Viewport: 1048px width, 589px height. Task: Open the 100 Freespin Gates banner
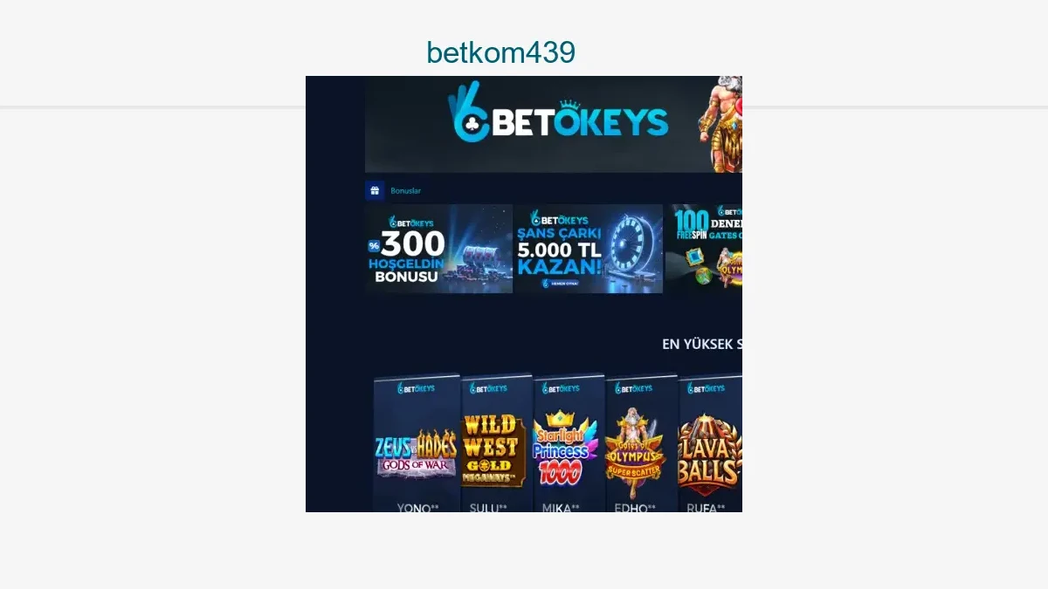[704, 249]
